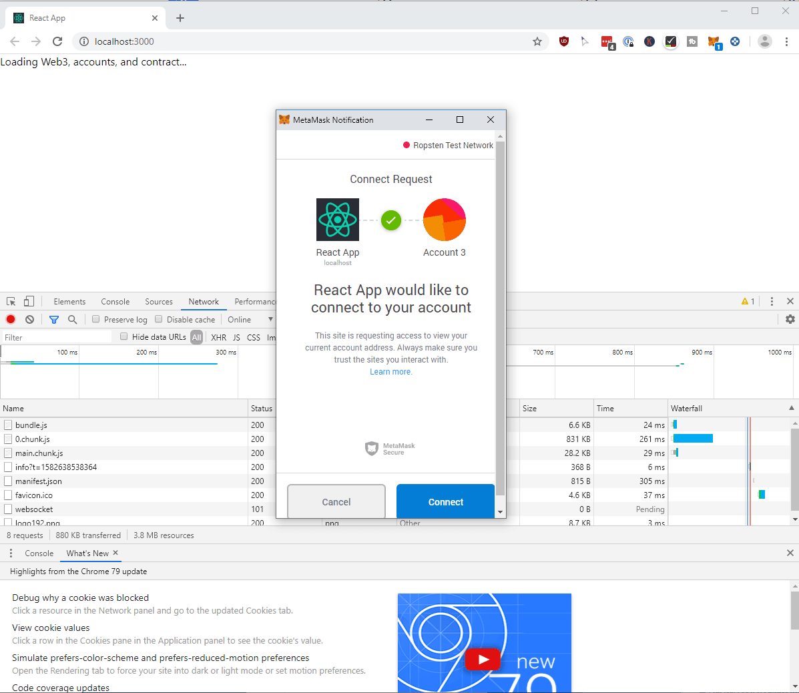The image size is (799, 693).
Task: Select the websocket request row
Action: point(34,509)
